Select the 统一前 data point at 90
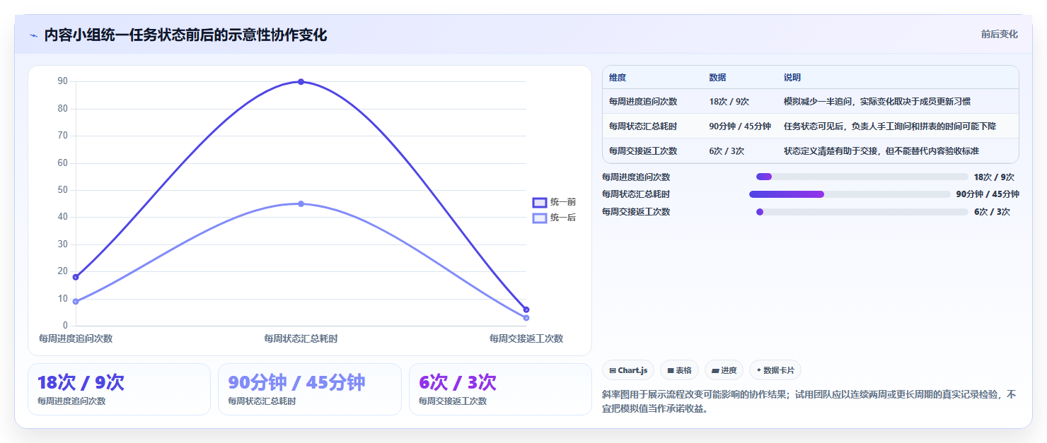The width and height of the screenshot is (1047, 443). tap(301, 82)
